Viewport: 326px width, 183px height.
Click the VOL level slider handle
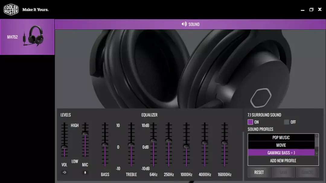point(65,147)
